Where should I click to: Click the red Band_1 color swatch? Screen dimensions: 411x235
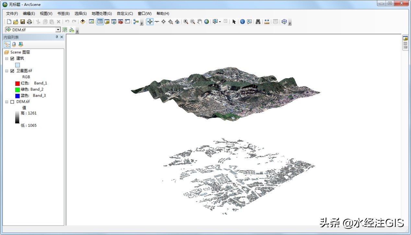point(18,83)
